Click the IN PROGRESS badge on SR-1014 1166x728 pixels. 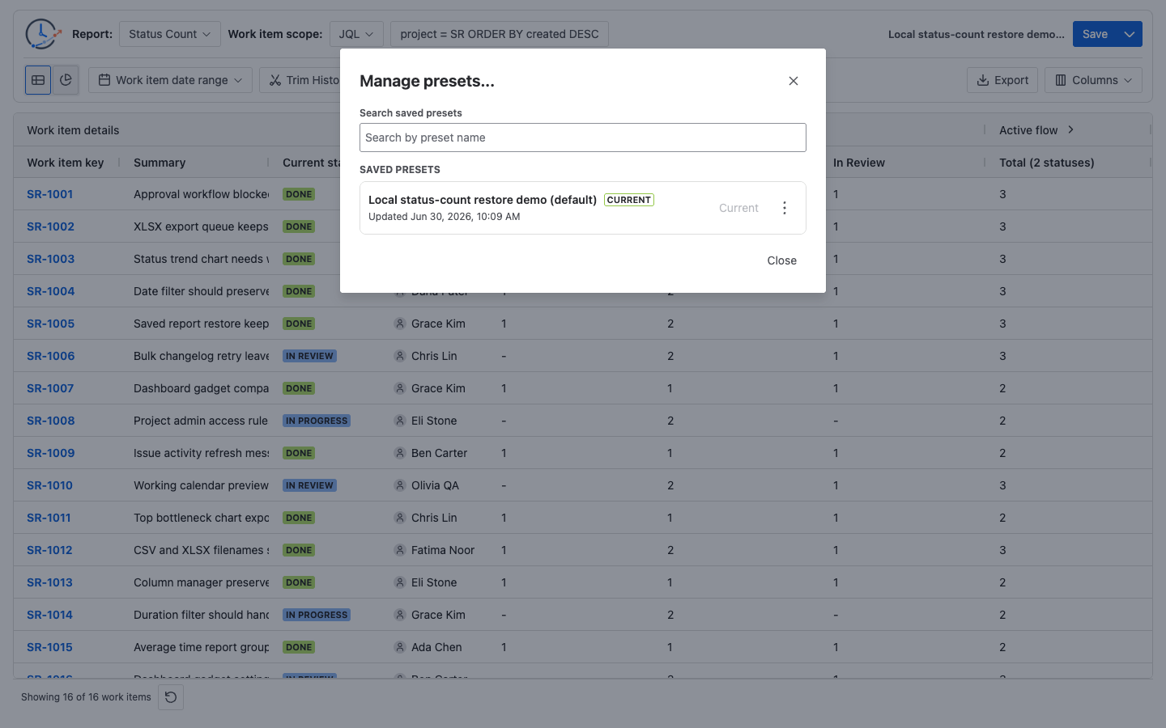click(317, 615)
